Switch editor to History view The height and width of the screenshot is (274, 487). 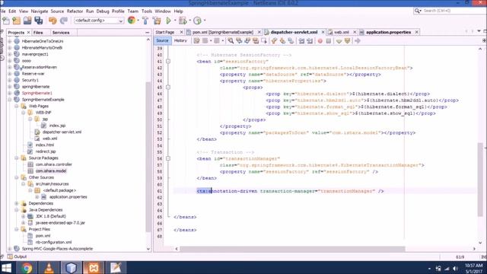(180, 40)
